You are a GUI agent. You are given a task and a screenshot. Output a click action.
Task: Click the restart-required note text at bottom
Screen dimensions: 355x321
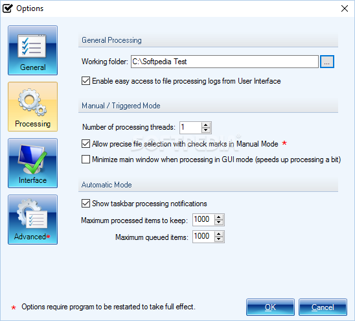point(108,307)
